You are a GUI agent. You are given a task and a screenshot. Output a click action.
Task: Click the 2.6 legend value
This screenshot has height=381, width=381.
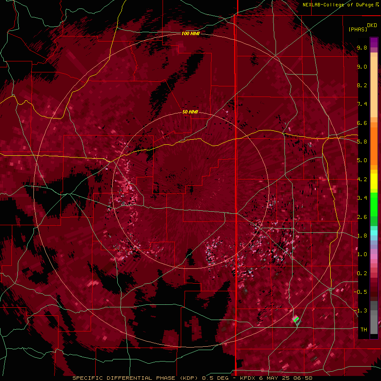[x=362, y=217]
